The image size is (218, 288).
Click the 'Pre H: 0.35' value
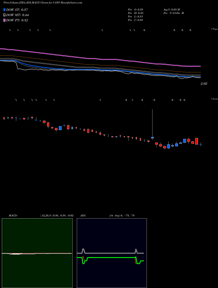point(136,13)
